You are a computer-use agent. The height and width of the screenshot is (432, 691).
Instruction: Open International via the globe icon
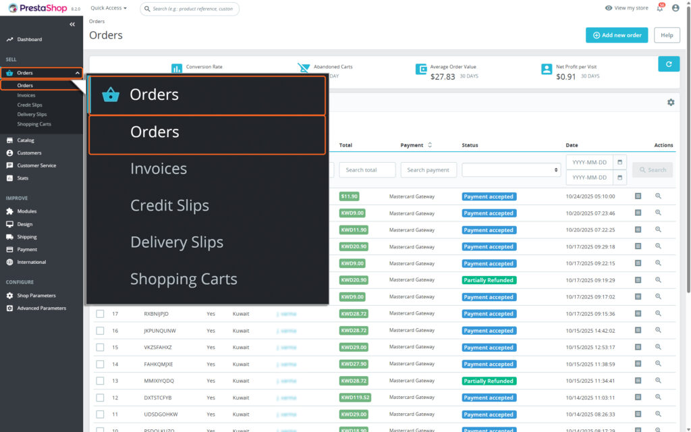pyautogui.click(x=9, y=263)
